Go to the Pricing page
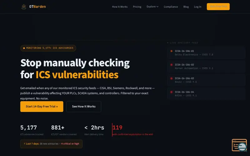This screenshot has height=156, width=250. pyautogui.click(x=137, y=7)
